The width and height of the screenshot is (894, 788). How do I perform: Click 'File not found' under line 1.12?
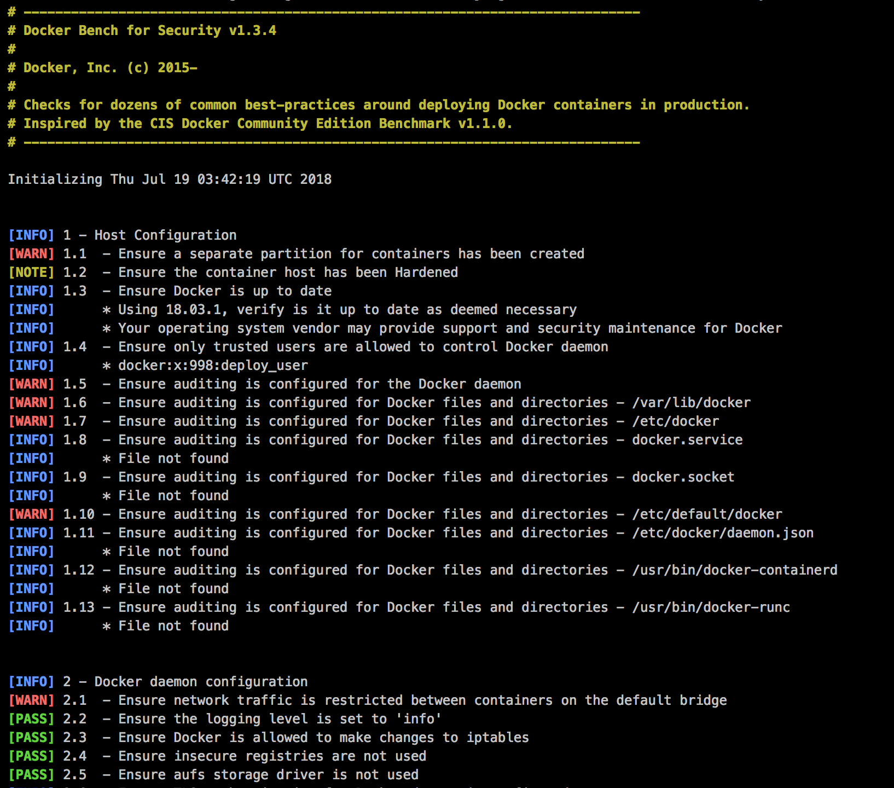173,589
